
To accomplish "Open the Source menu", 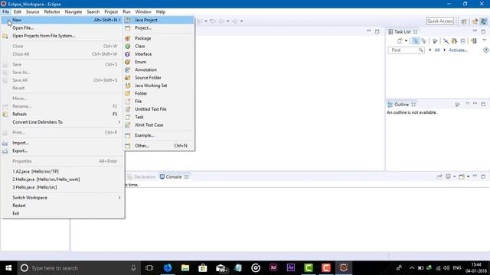I will point(32,12).
